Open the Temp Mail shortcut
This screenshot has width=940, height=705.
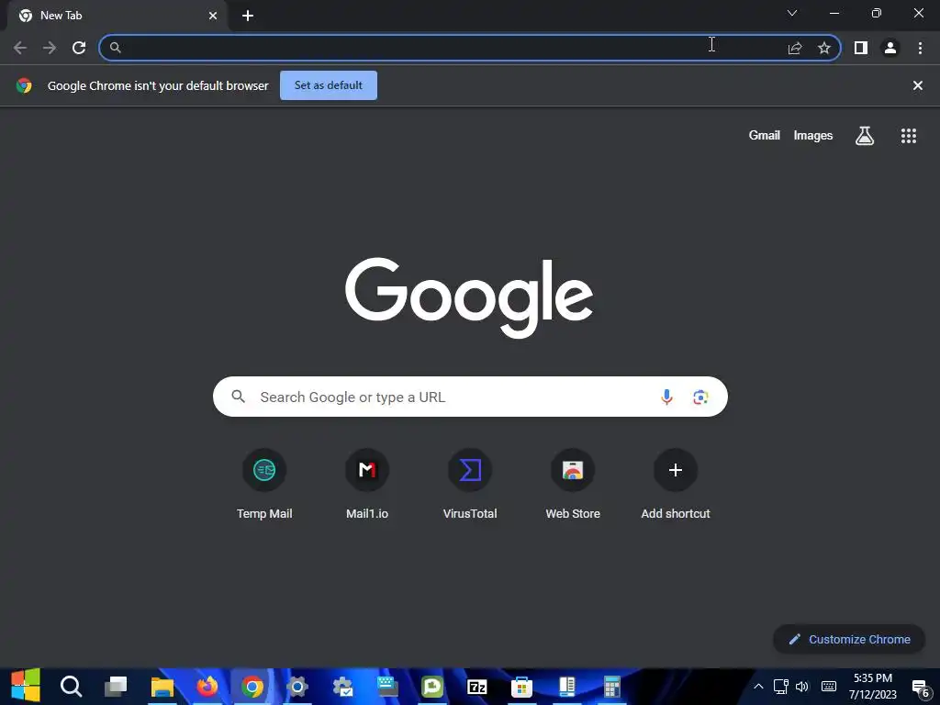[x=264, y=486]
